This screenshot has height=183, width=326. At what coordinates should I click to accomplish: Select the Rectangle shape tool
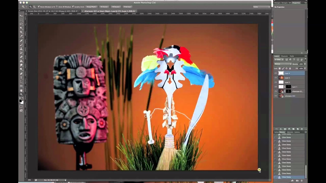pos(21,86)
